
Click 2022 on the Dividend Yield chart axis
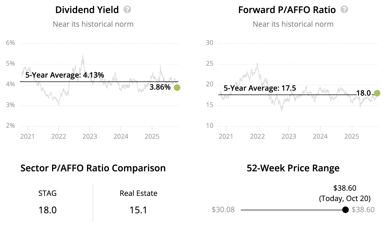pyautogui.click(x=59, y=136)
